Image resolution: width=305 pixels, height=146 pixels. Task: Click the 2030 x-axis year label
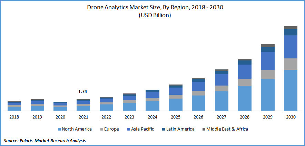291,117
